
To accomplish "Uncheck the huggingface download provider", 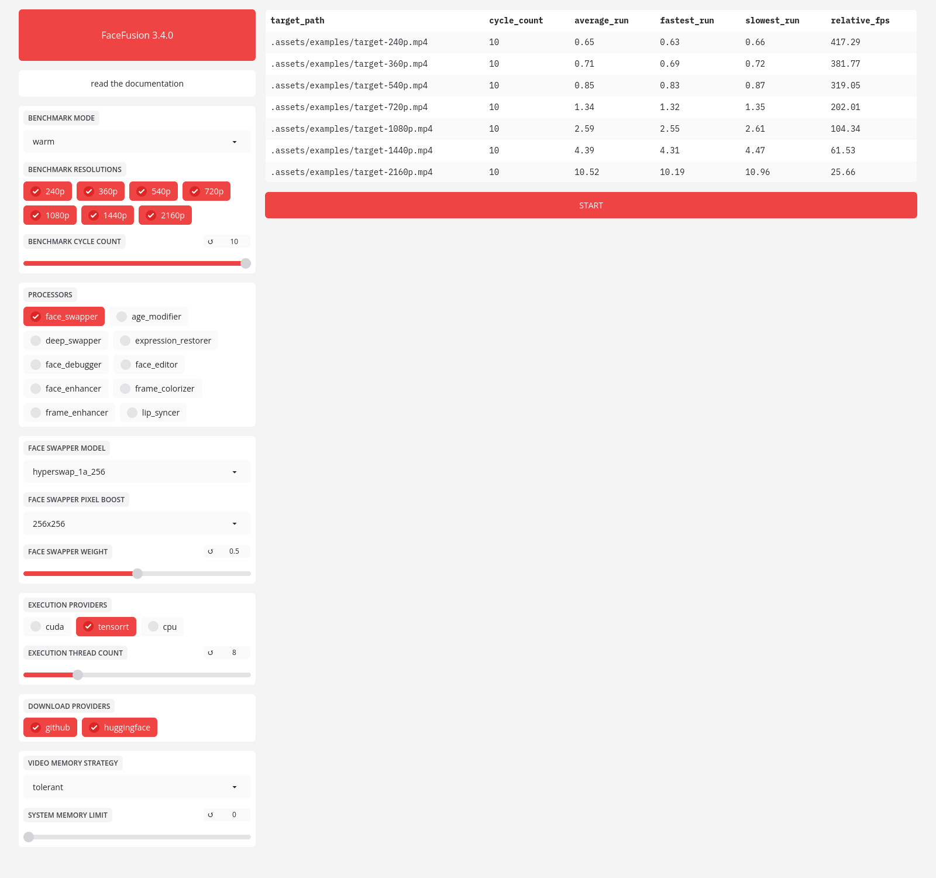I will pyautogui.click(x=119, y=728).
